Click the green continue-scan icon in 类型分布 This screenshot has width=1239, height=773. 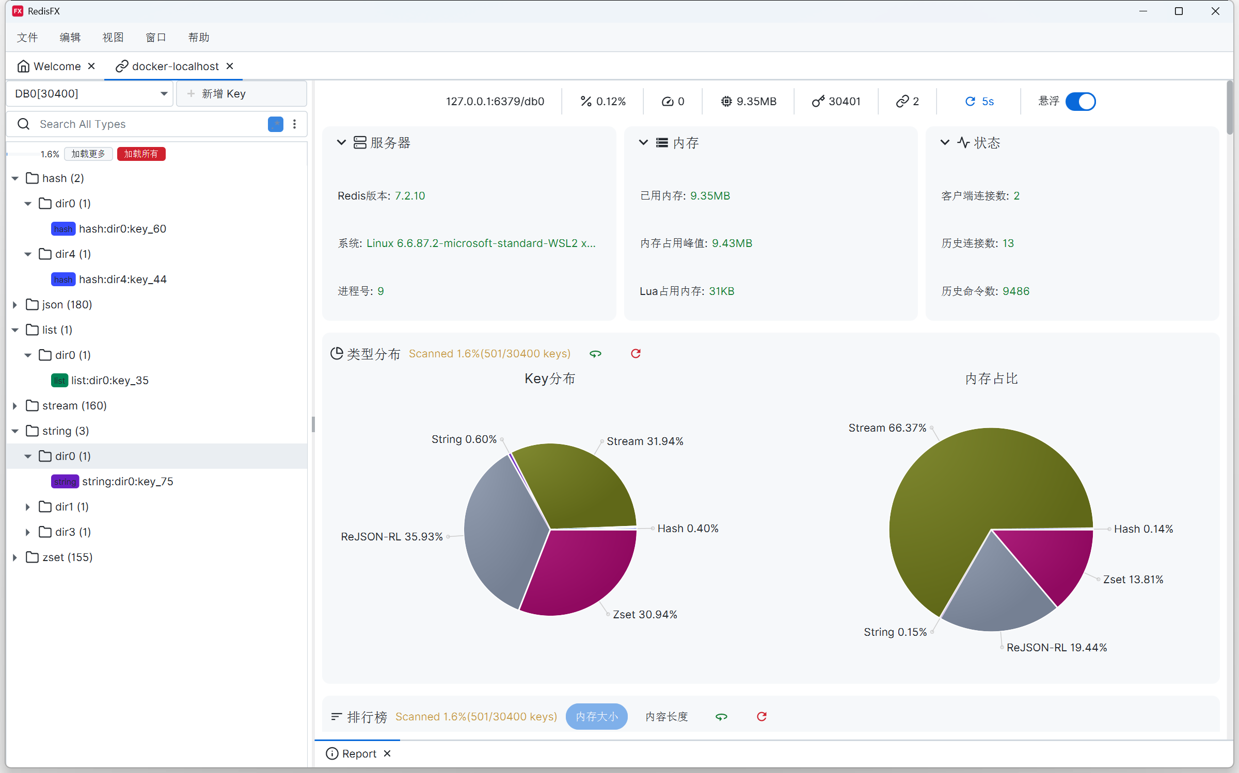point(595,354)
